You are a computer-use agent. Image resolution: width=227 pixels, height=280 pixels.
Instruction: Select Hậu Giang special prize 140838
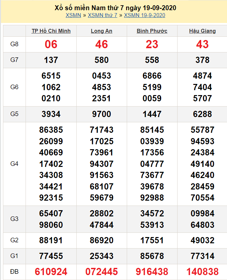pyautogui.click(x=202, y=272)
